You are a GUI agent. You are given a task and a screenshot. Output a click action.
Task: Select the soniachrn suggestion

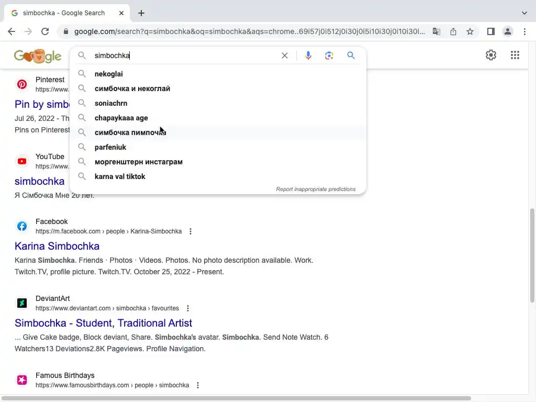218,103
